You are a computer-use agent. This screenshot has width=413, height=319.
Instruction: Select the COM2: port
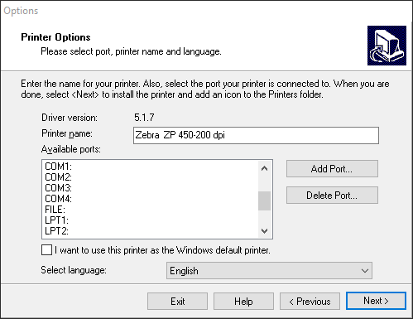[151, 177]
